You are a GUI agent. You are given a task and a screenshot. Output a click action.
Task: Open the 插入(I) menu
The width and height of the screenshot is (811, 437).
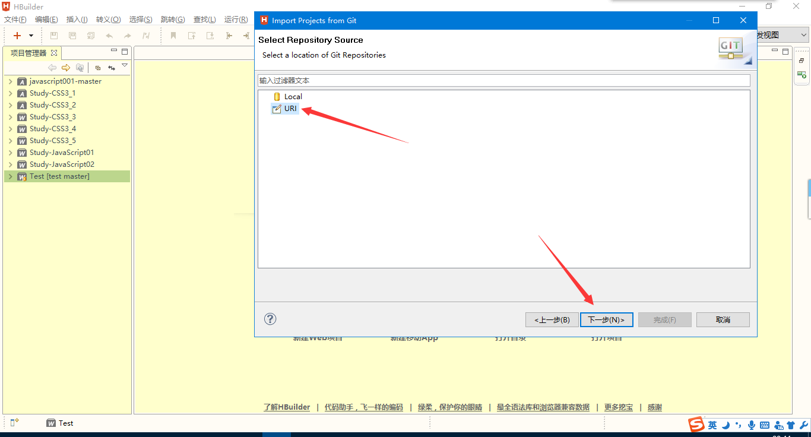click(77, 20)
